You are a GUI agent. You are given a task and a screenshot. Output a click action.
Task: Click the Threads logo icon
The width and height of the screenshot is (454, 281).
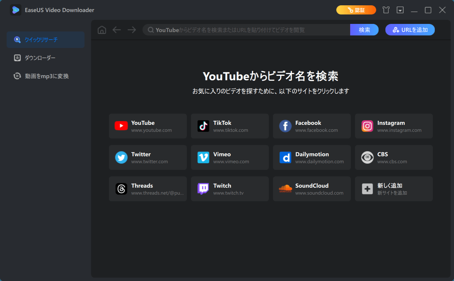click(121, 189)
